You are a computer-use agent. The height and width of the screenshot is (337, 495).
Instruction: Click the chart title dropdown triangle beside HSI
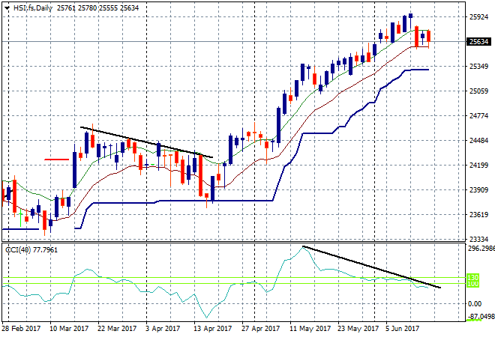[7, 8]
